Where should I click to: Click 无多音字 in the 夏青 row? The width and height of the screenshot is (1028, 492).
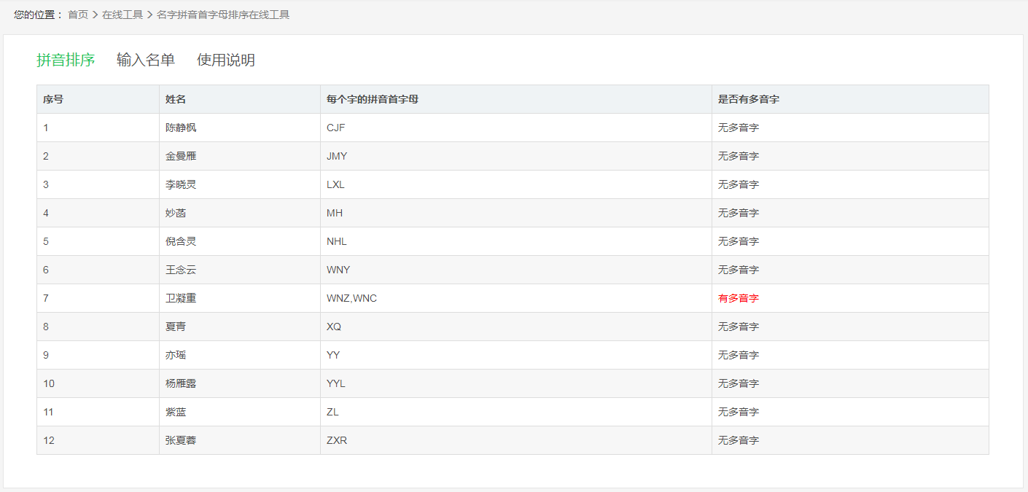[x=739, y=327]
